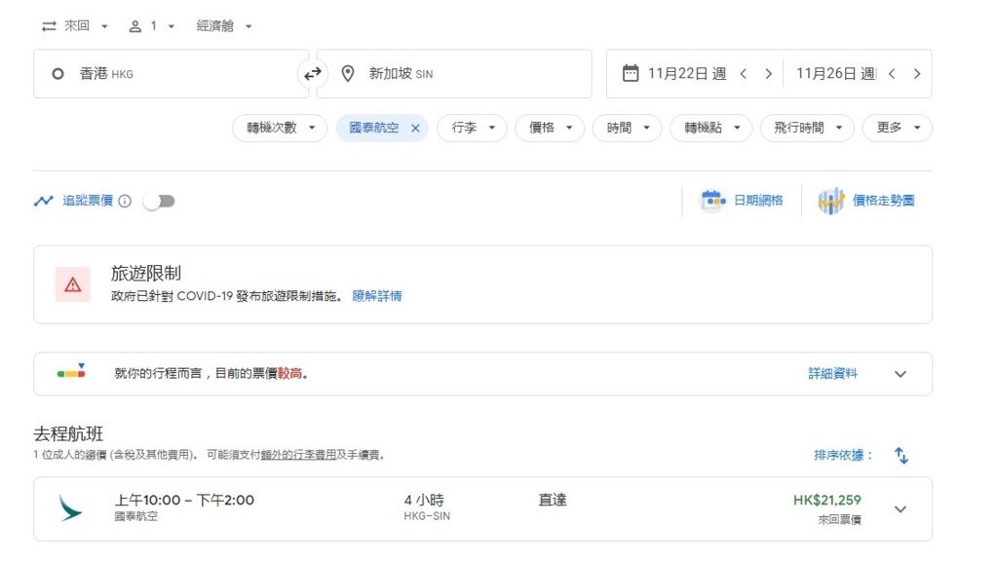
Task: Open the 價格走勢圖 price graph
Action: click(x=883, y=201)
